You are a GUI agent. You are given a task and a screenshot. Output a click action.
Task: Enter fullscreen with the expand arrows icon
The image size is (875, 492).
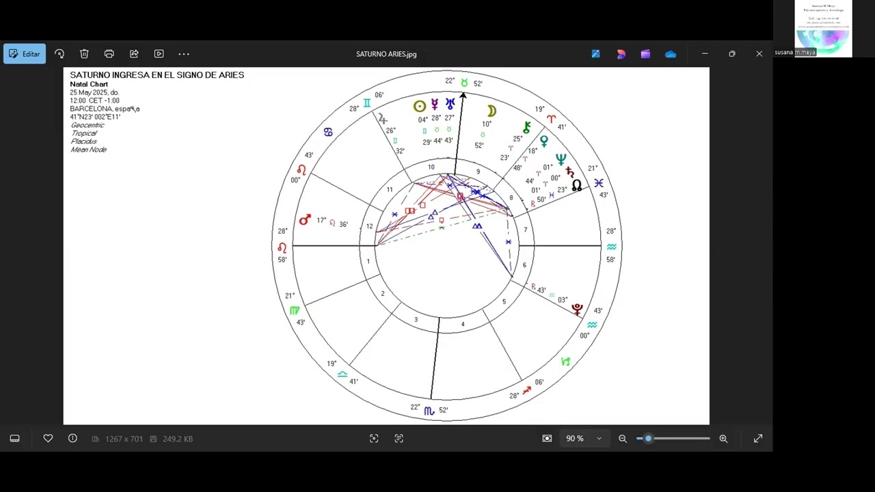[758, 439]
